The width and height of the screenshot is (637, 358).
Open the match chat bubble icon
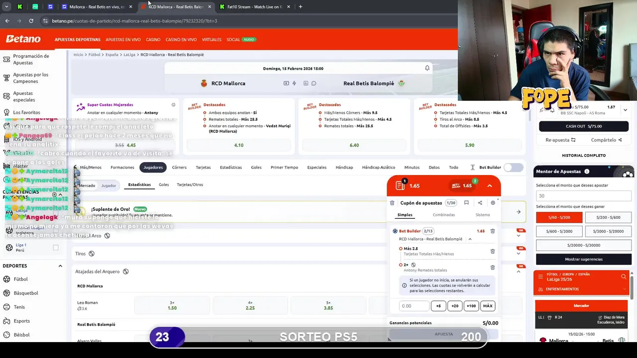[314, 84]
